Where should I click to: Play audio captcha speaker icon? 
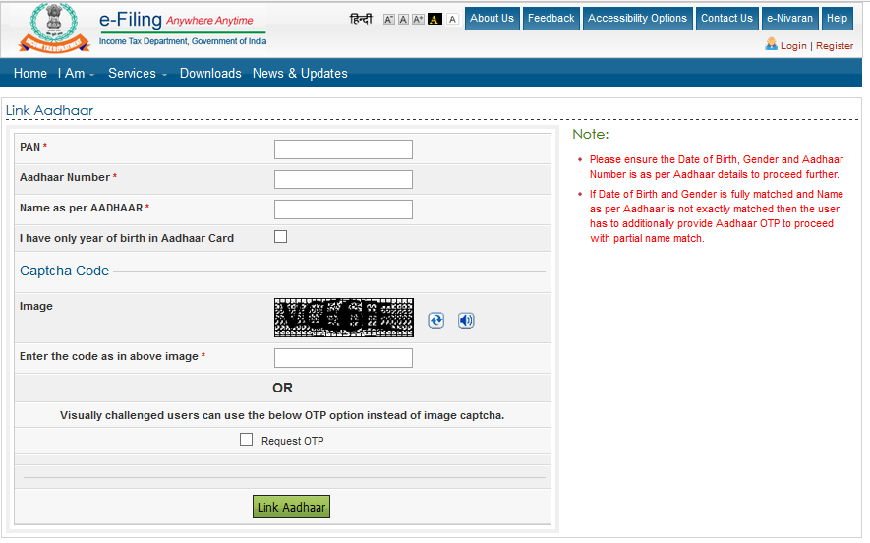pos(466,321)
